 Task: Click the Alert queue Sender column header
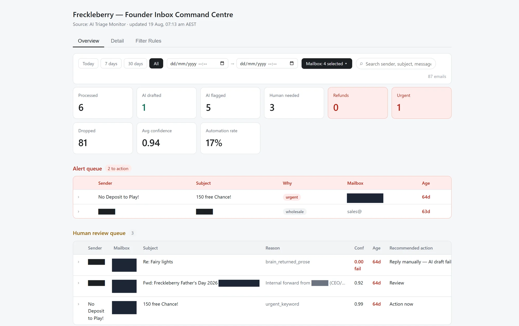105,183
